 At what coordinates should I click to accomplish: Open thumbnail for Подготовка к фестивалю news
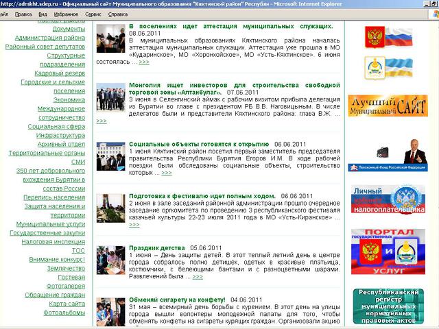click(x=111, y=208)
